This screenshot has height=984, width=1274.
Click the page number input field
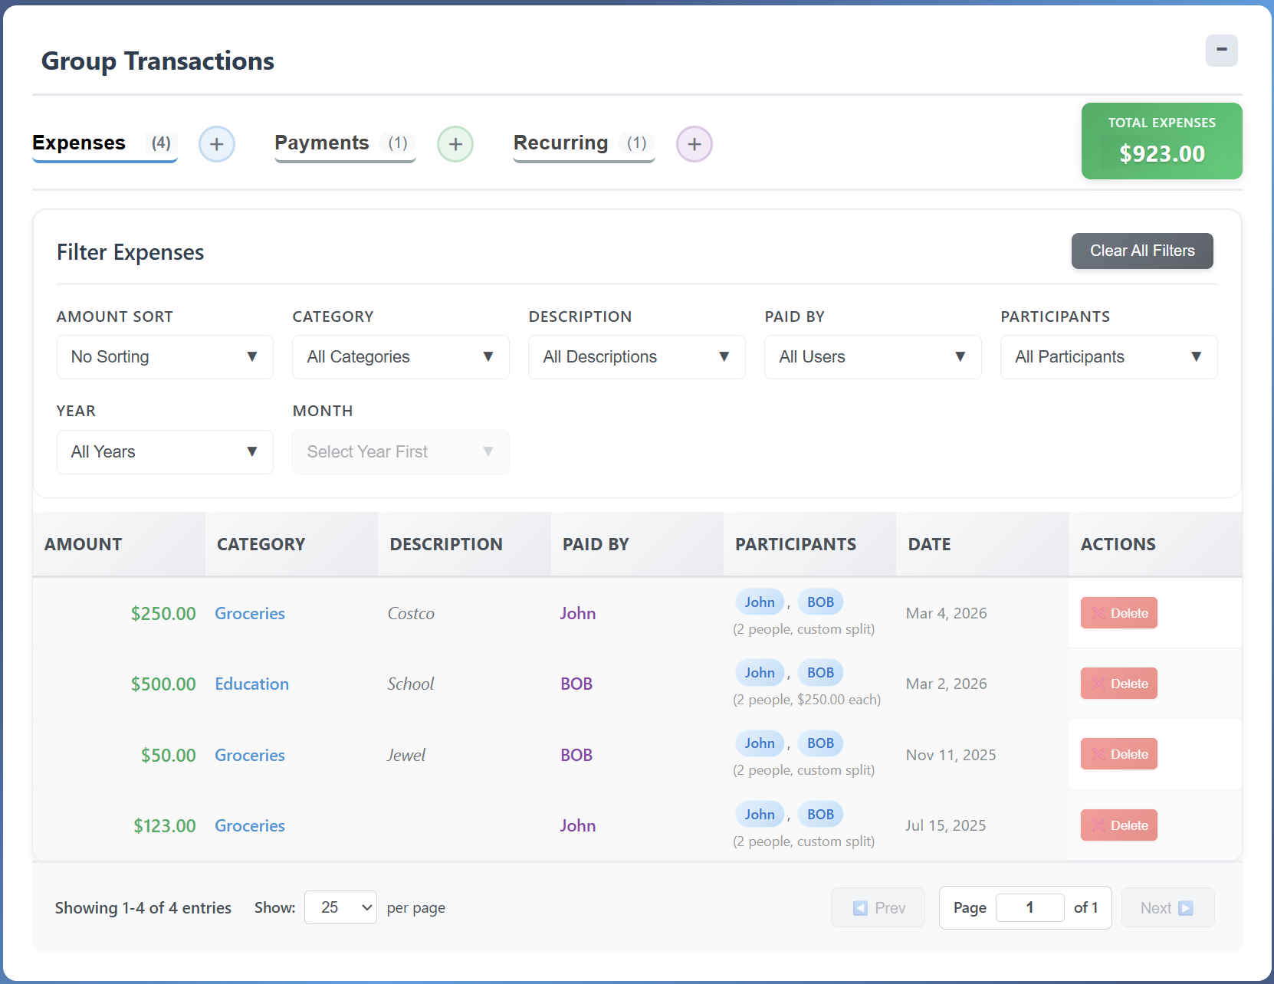[x=1029, y=907]
